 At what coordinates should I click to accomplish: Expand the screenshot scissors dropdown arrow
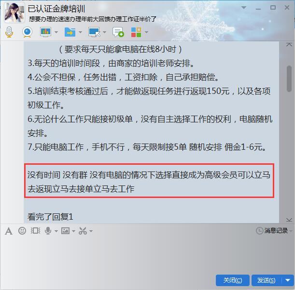pos(91,231)
